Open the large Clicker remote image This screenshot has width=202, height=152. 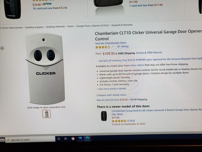(45, 69)
